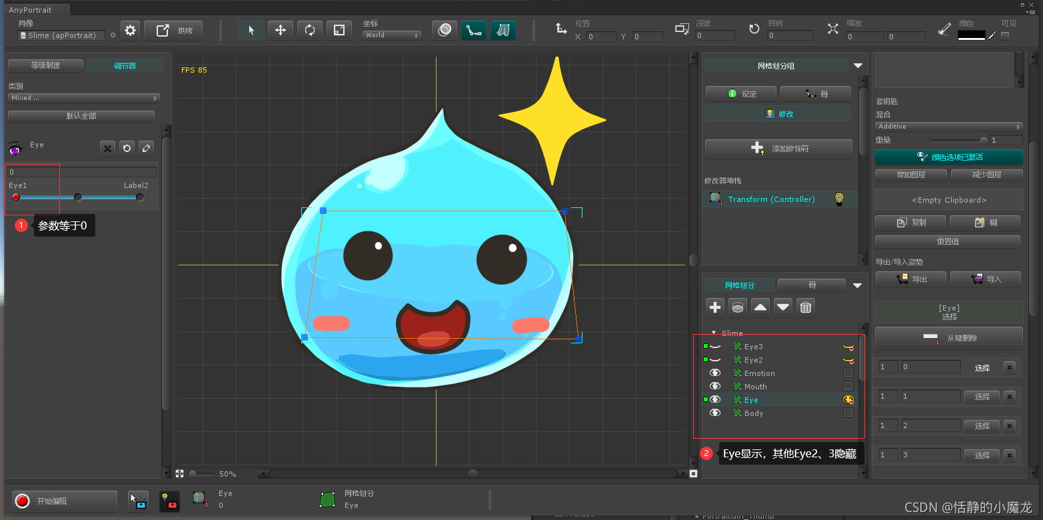Switch to 等级制度 hierarchy tab
The image size is (1043, 520).
45,65
